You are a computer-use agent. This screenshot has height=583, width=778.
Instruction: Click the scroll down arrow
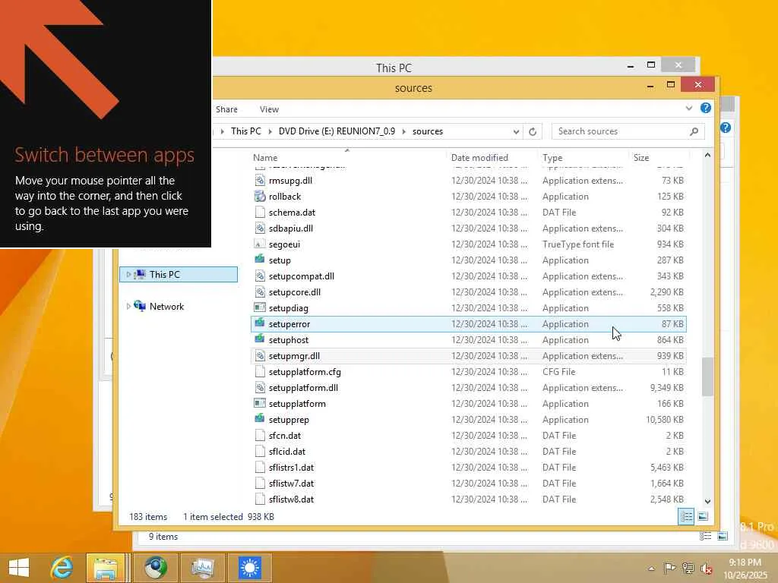point(707,502)
